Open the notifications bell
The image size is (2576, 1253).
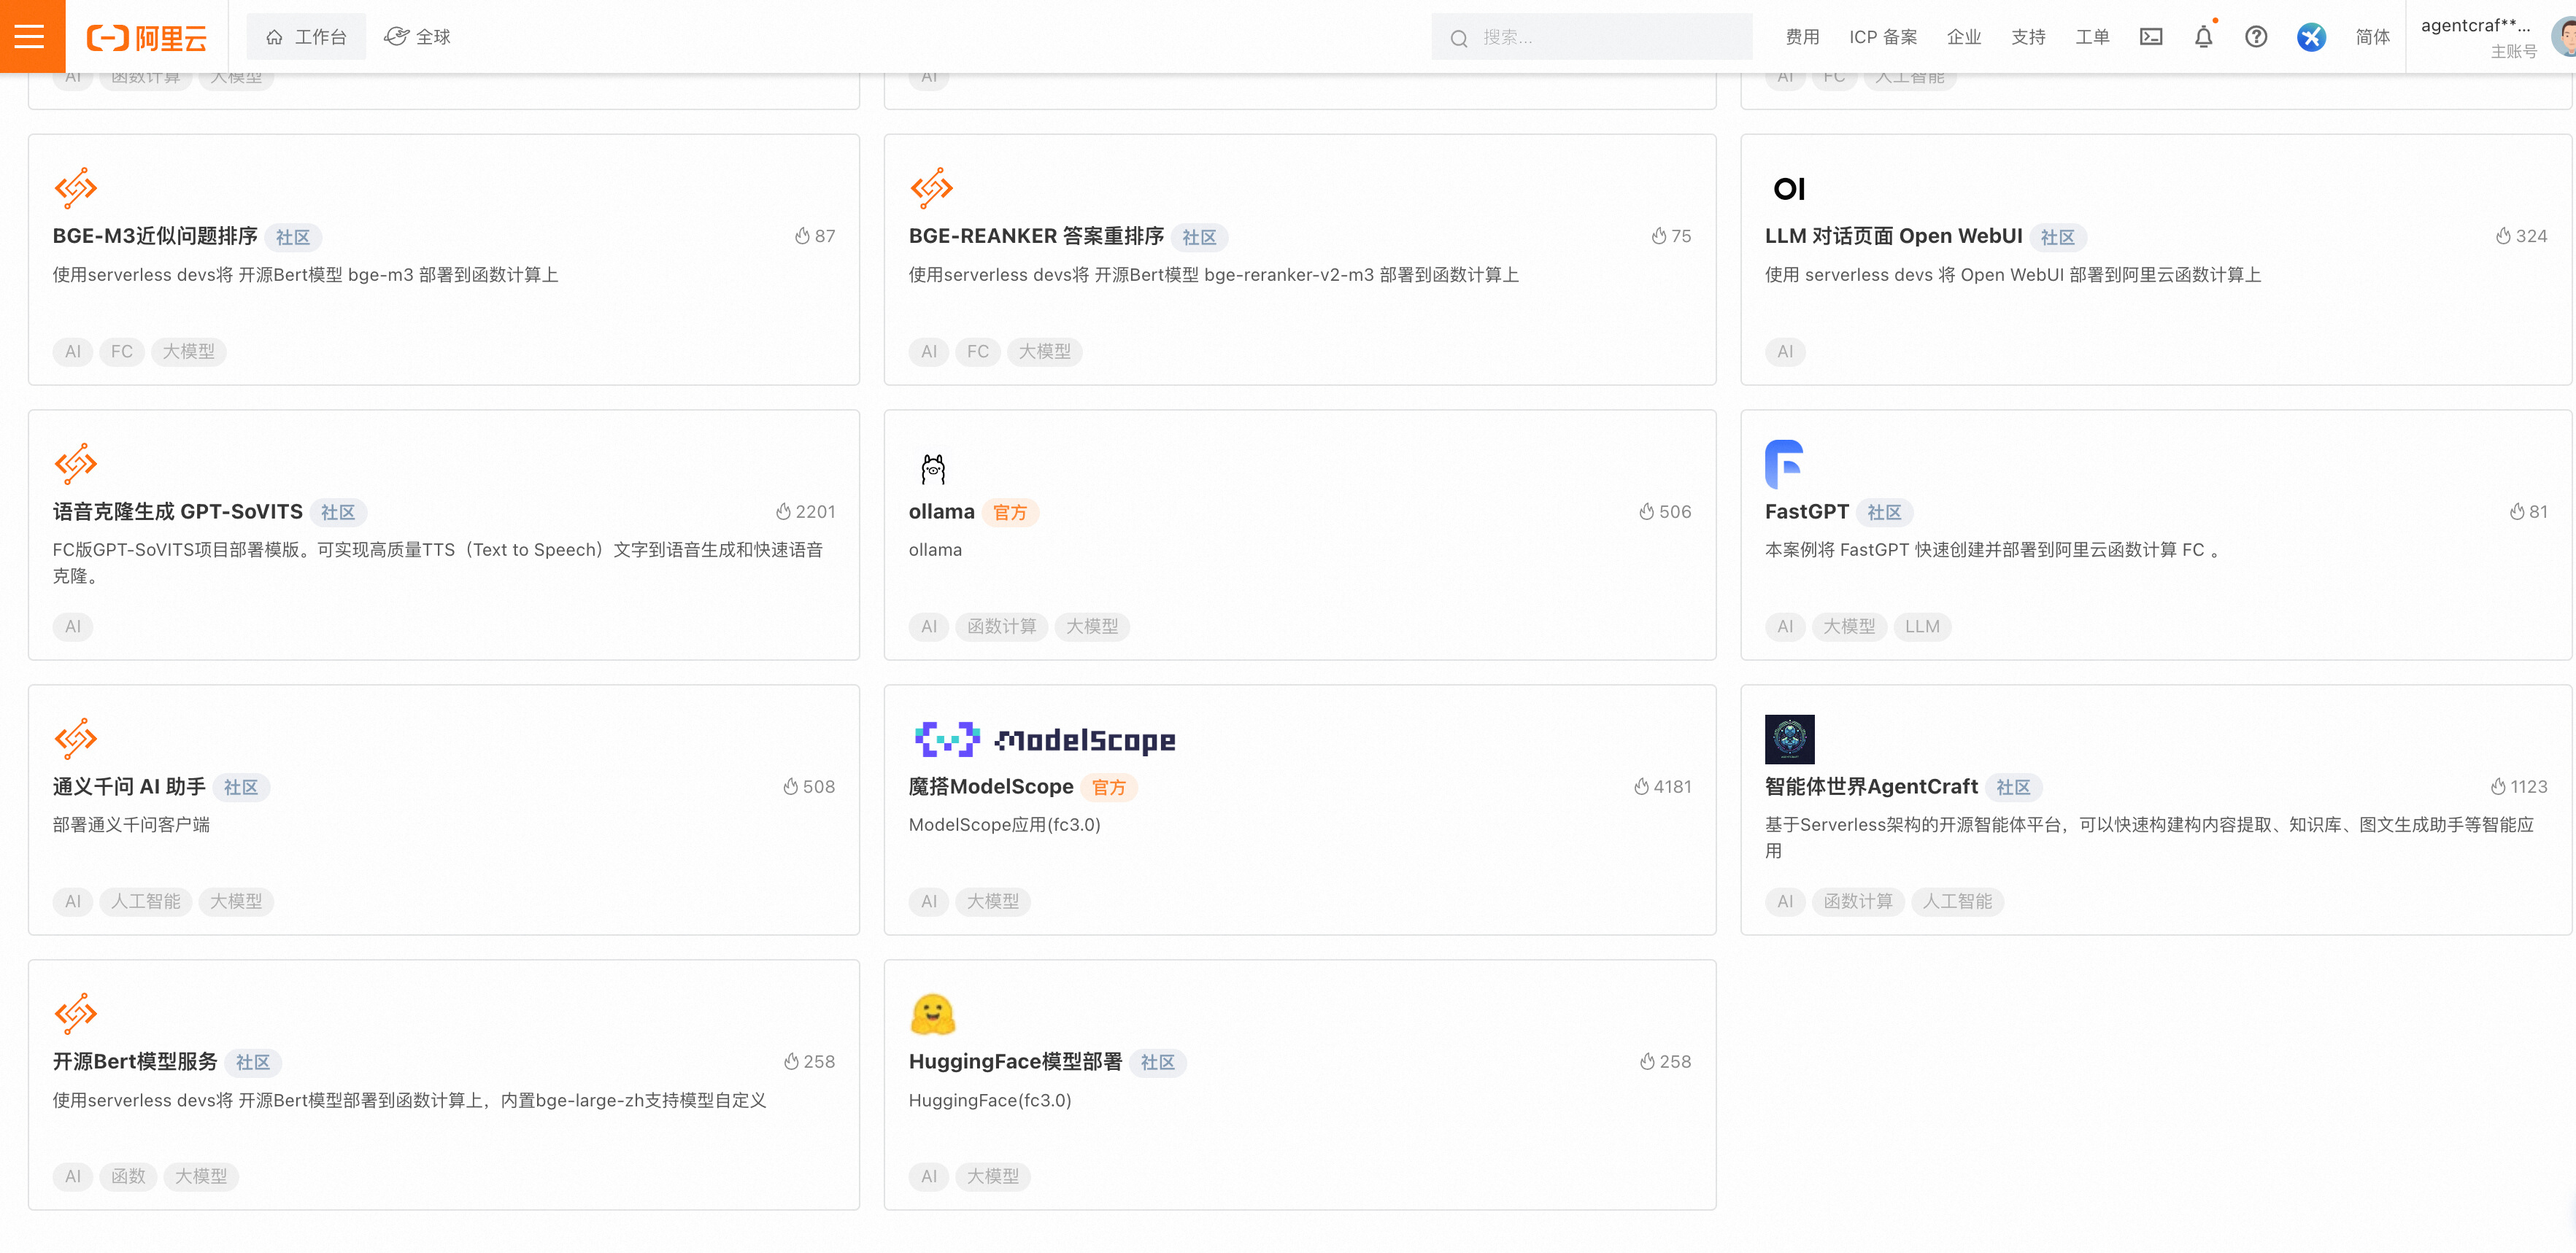[2203, 37]
